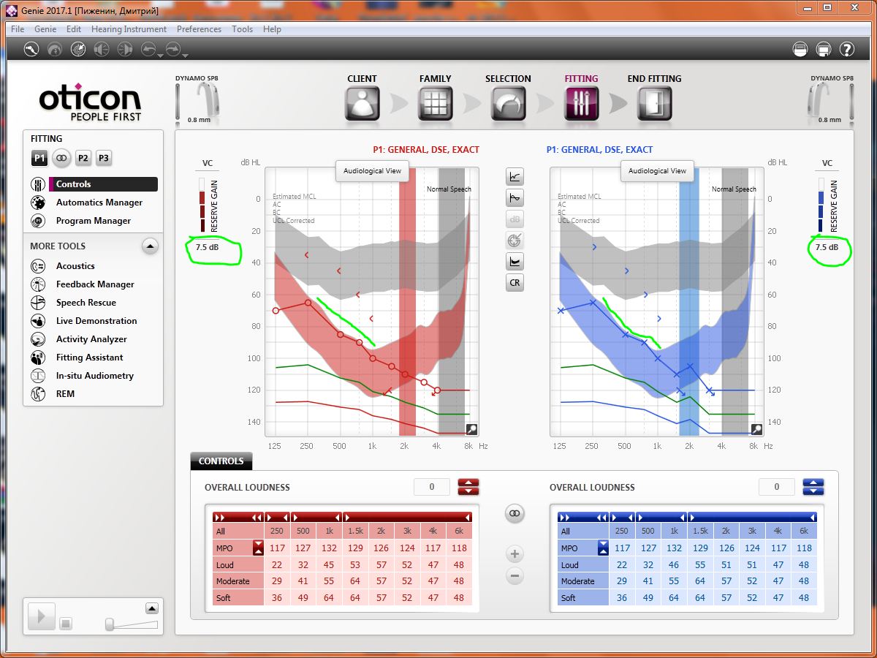Open Program Manager
877x658 pixels.
94,221
